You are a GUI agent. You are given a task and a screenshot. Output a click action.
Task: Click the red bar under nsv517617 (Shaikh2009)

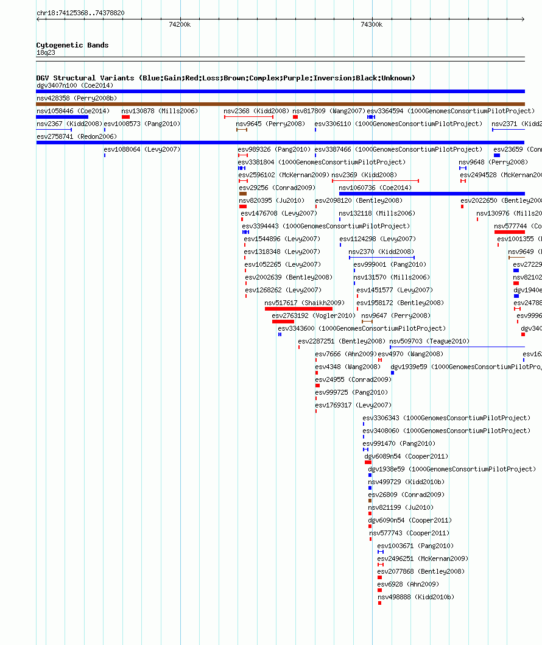pos(298,309)
